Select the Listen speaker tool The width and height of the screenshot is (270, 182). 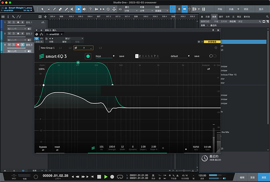(x=84, y=9)
